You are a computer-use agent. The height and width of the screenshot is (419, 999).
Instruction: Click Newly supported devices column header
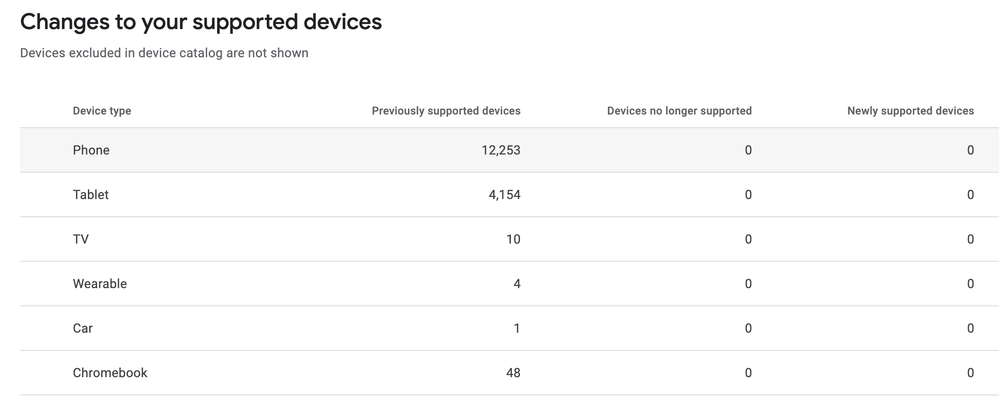point(911,111)
